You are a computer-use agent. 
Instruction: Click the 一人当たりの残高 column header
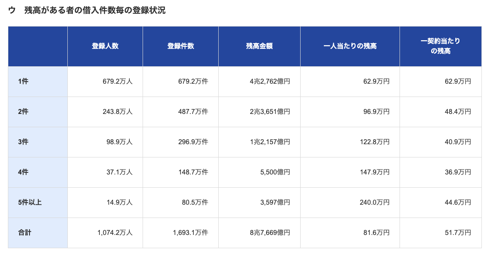click(350, 46)
